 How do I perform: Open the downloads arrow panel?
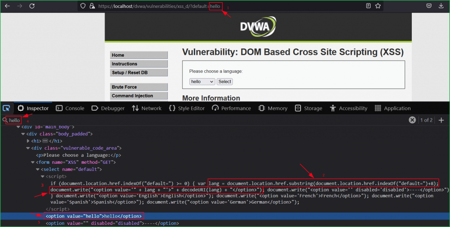(x=441, y=6)
